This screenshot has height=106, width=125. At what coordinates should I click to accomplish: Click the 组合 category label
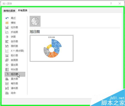click(x=13, y=93)
